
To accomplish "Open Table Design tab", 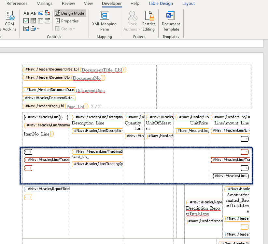I will [161, 3].
